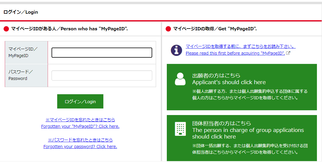Open "Please read this first before acquiring" link

(235, 53)
